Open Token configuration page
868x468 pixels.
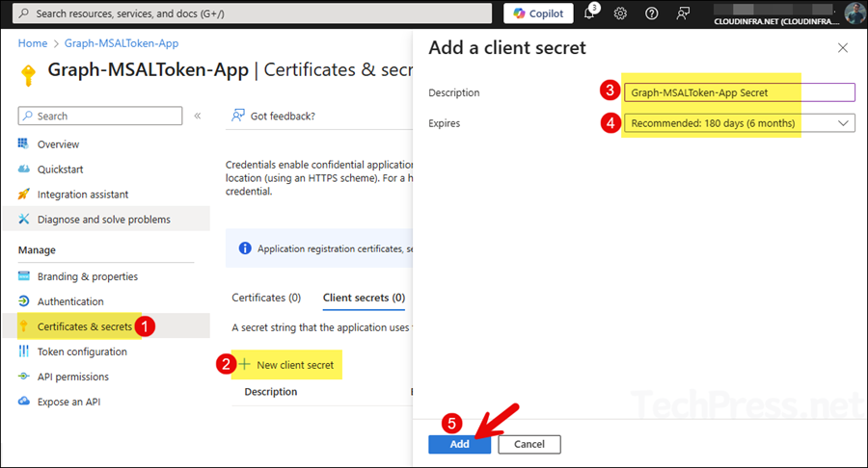click(x=82, y=351)
